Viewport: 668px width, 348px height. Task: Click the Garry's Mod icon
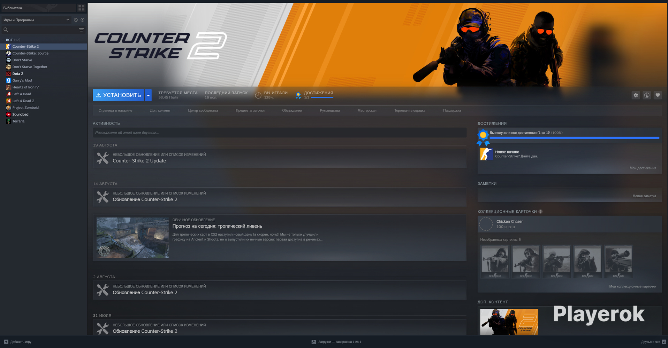9,80
